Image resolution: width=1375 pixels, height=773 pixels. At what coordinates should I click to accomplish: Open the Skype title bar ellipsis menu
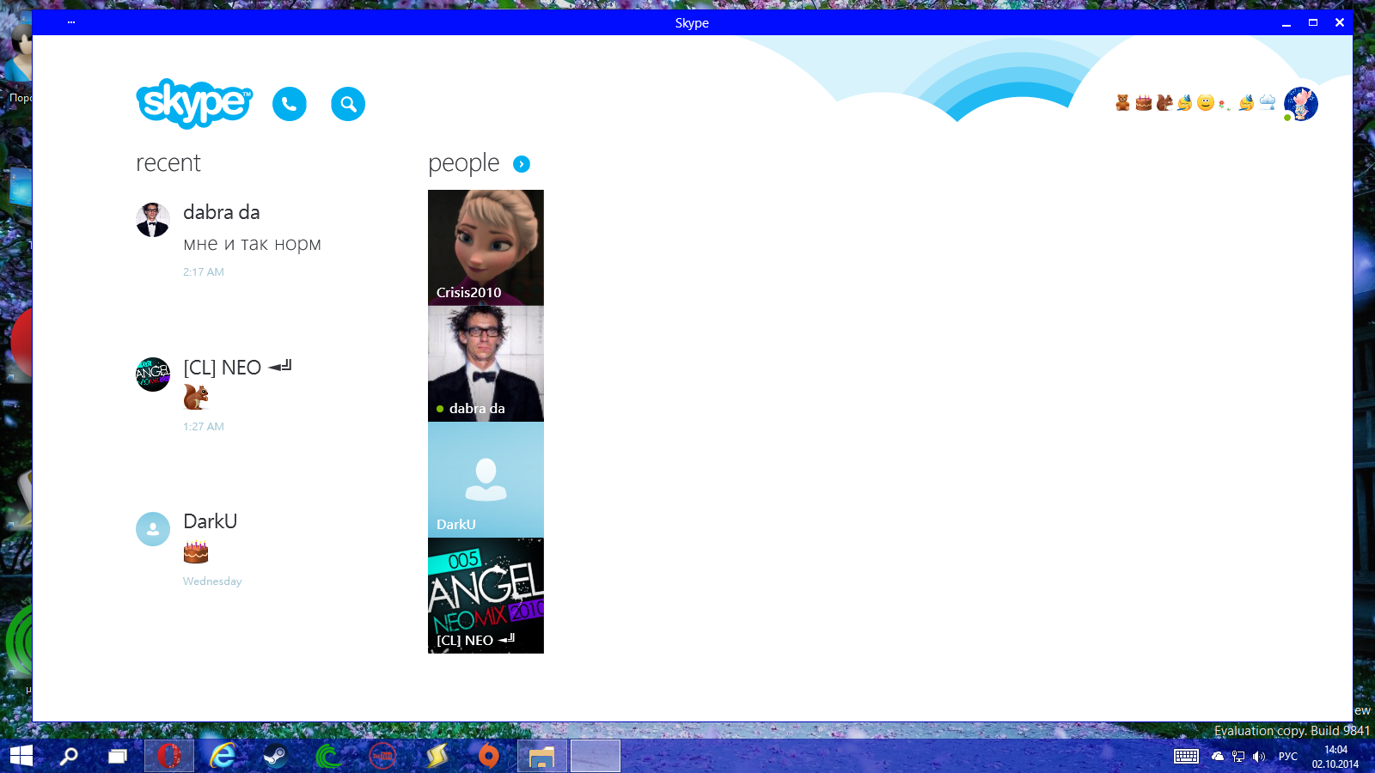click(x=71, y=22)
